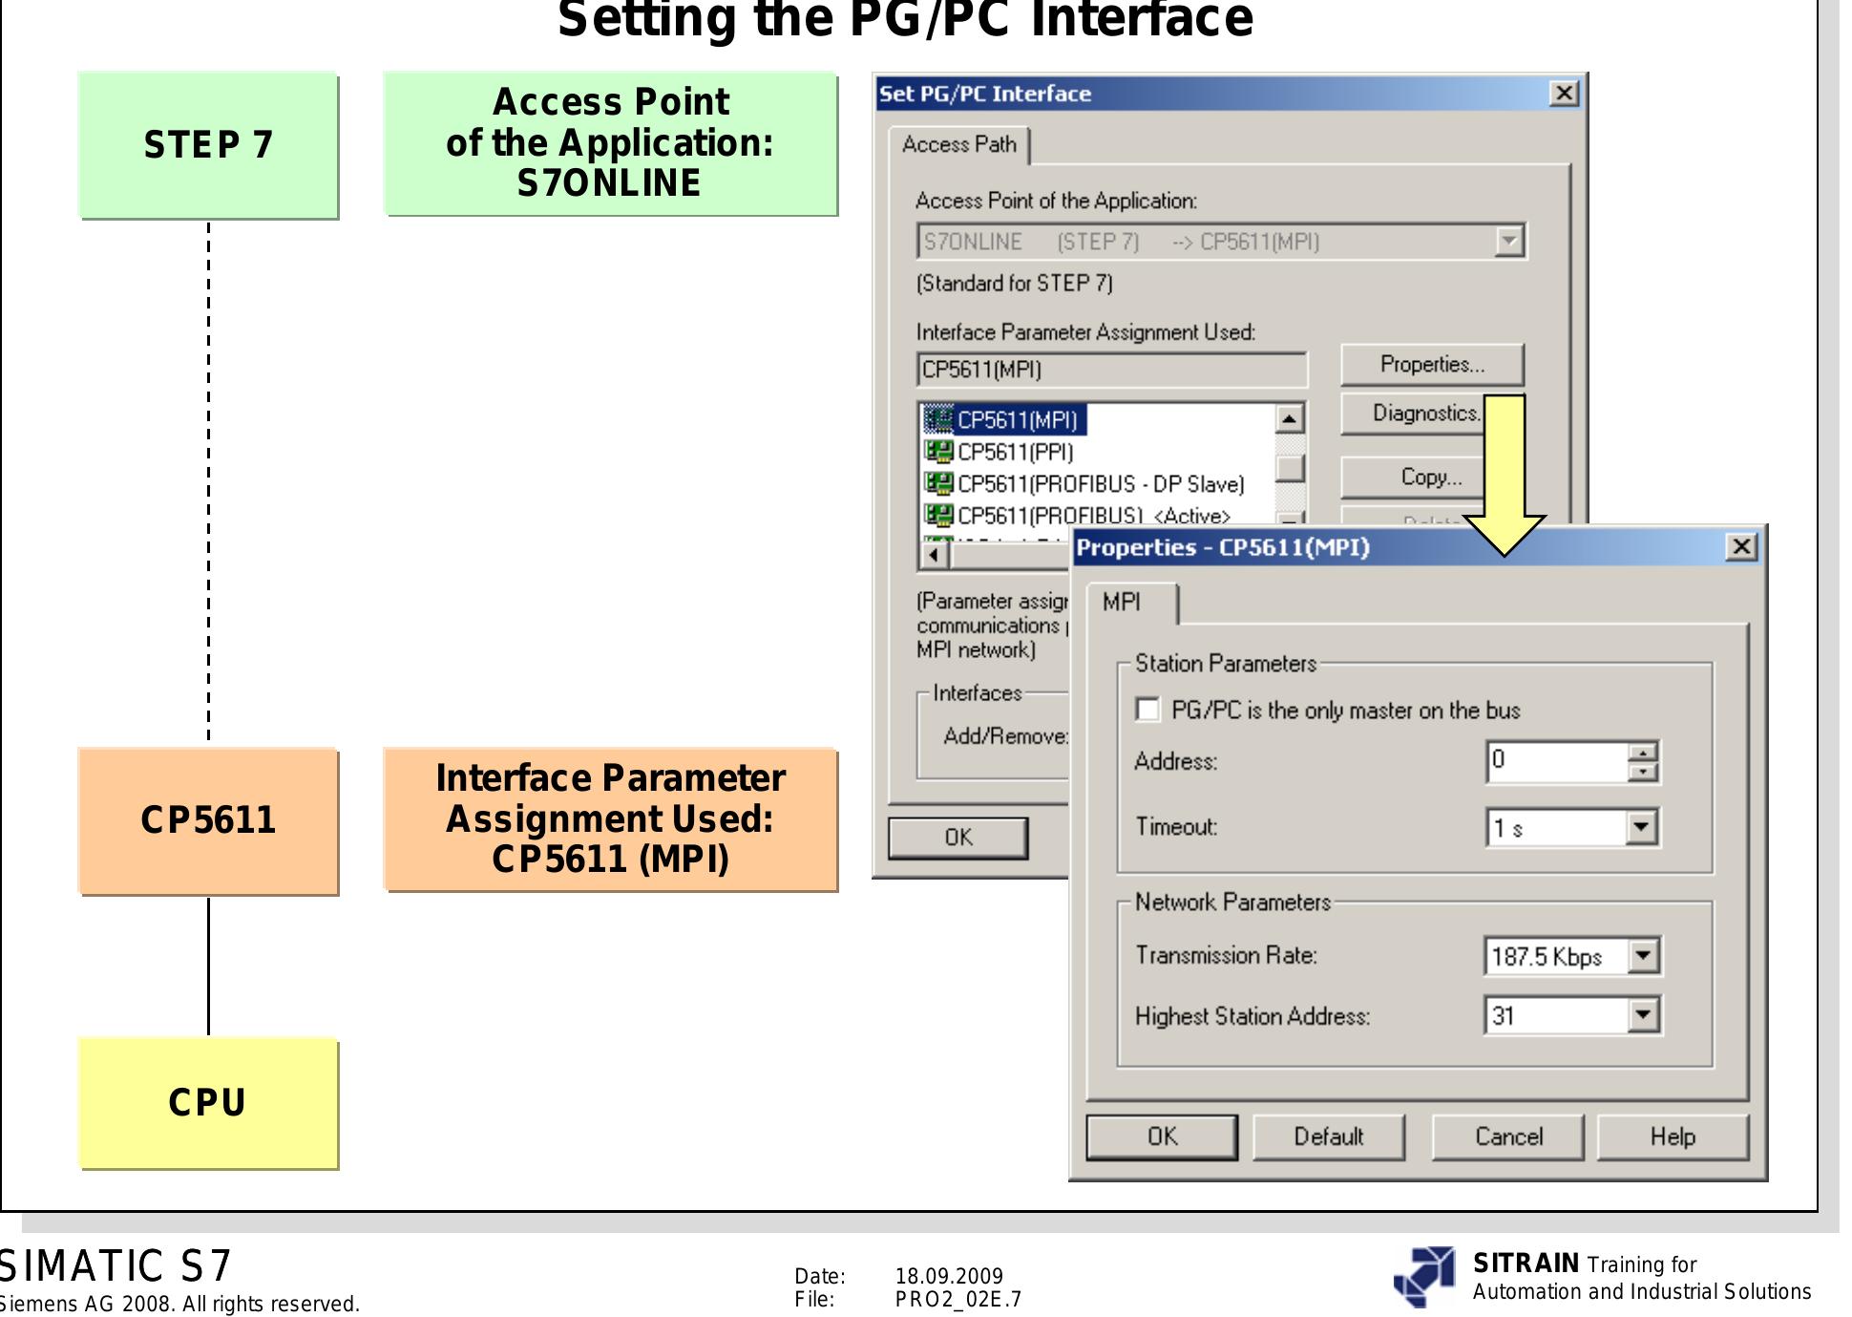This screenshot has height=1317, width=1852.
Task: Select the CP5611(PROFIBUS) <Active> interface icon
Action: coord(942,515)
